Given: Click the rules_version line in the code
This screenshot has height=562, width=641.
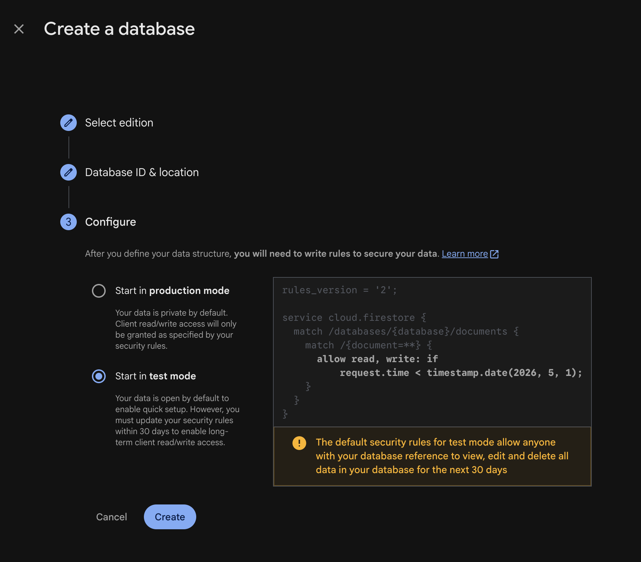Looking at the screenshot, I should (x=339, y=290).
